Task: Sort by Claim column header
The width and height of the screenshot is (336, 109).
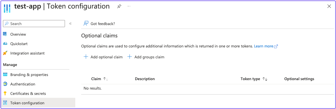Action: (x=96, y=79)
